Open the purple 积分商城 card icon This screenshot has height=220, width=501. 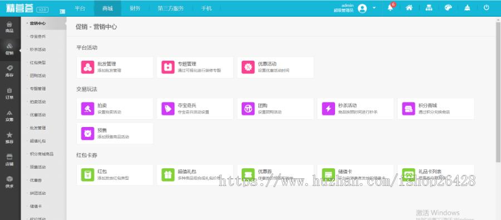point(409,109)
